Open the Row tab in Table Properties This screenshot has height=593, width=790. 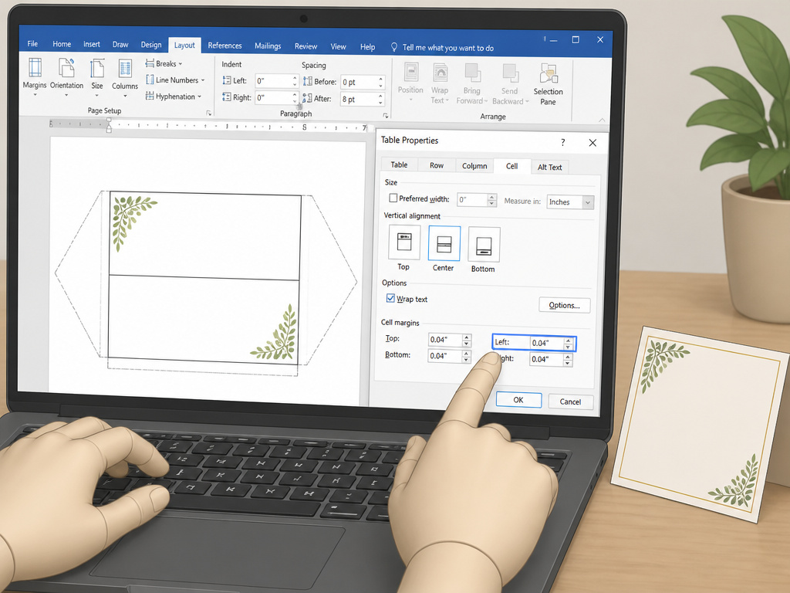click(x=437, y=165)
